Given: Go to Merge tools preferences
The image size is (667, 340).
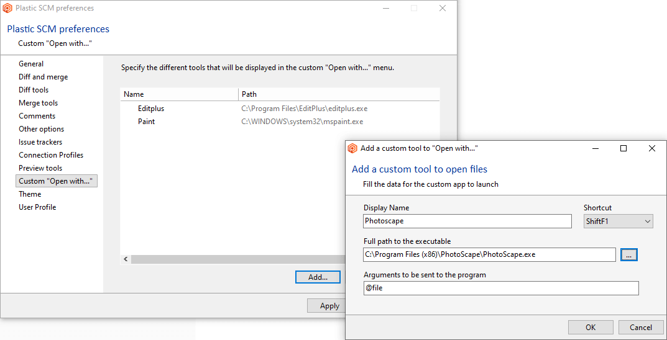Looking at the screenshot, I should pos(39,103).
